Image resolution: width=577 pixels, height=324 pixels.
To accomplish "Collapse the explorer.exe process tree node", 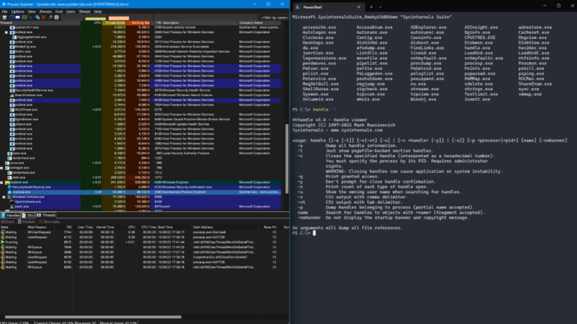I will pyautogui.click(x=2, y=181).
